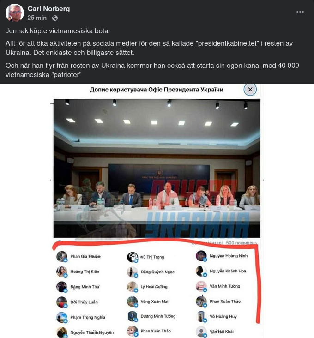314x338 pixels.
Task: Open Đặng Quỳnh Ngọc's profile name
Action: coord(157,272)
